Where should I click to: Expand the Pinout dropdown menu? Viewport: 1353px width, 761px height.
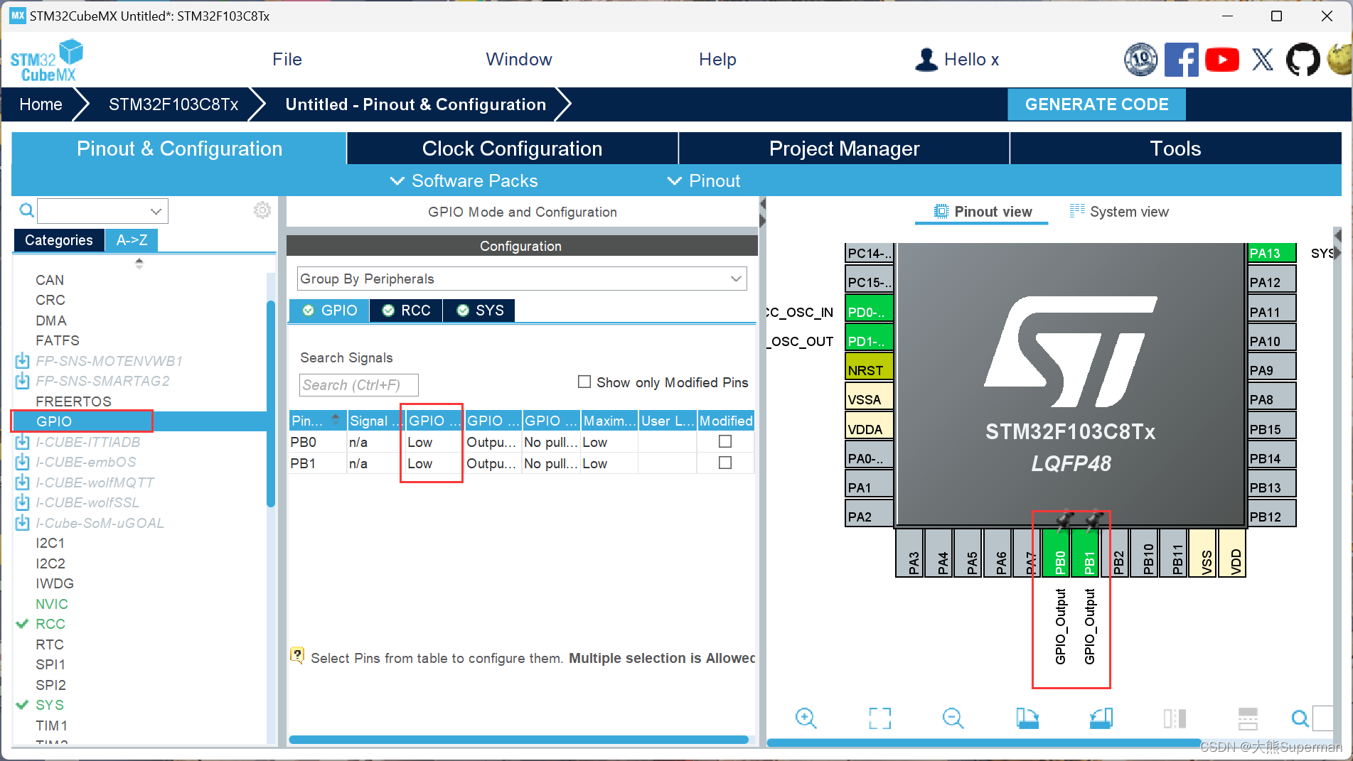pyautogui.click(x=704, y=180)
